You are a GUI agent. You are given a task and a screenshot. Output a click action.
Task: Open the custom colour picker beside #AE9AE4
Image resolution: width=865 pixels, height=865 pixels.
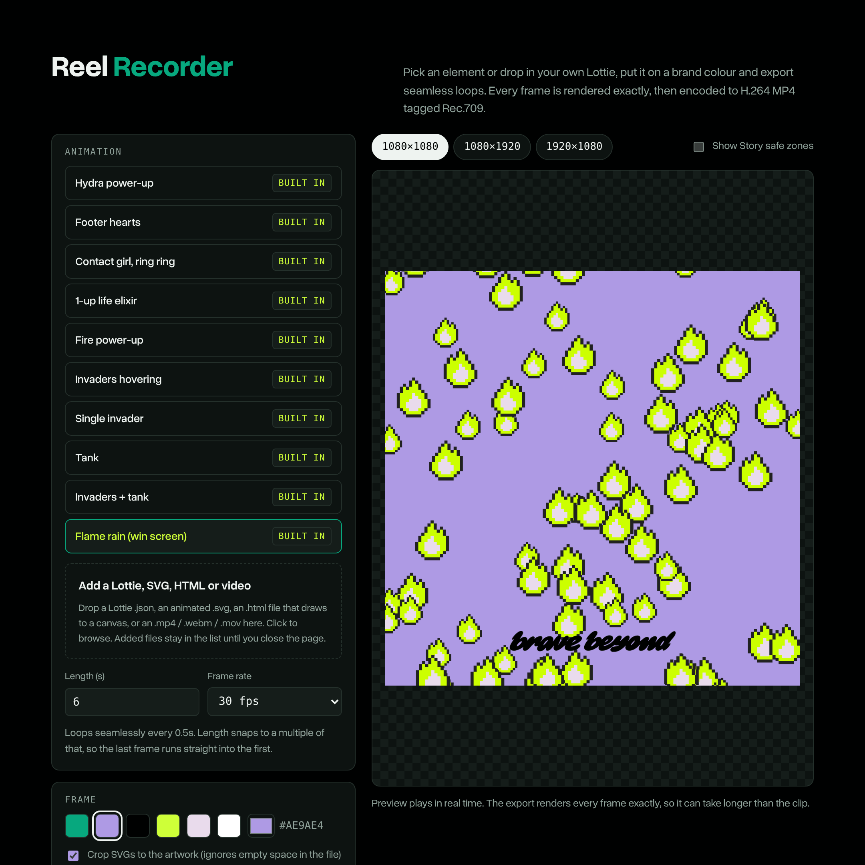[261, 826]
